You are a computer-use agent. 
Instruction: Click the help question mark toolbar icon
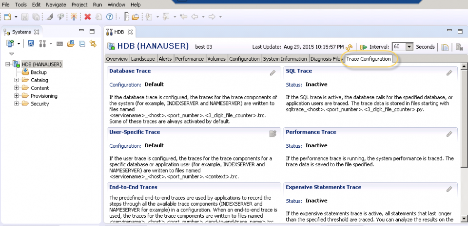(110, 17)
